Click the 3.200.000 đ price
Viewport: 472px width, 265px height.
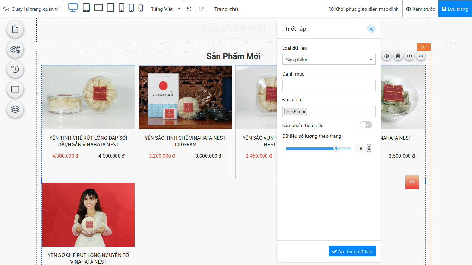pyautogui.click(x=162, y=156)
